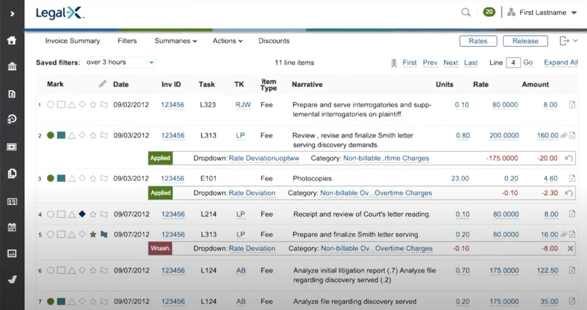Click timekeeper RJW link

click(243, 105)
